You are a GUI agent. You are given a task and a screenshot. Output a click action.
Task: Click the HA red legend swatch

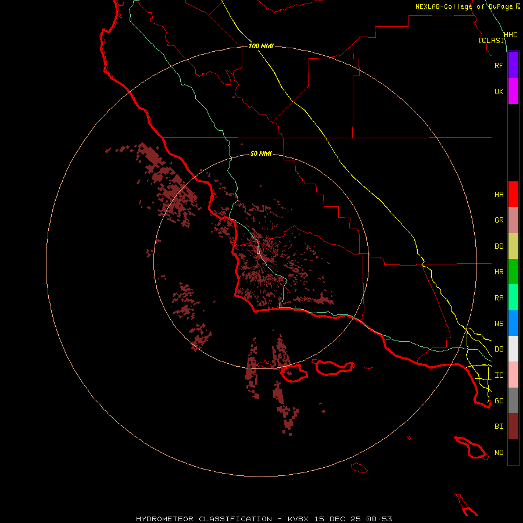513,194
